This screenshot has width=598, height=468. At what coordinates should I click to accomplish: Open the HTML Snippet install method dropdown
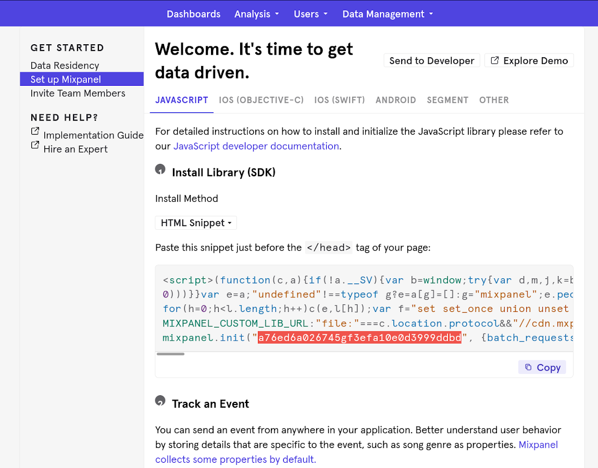196,223
